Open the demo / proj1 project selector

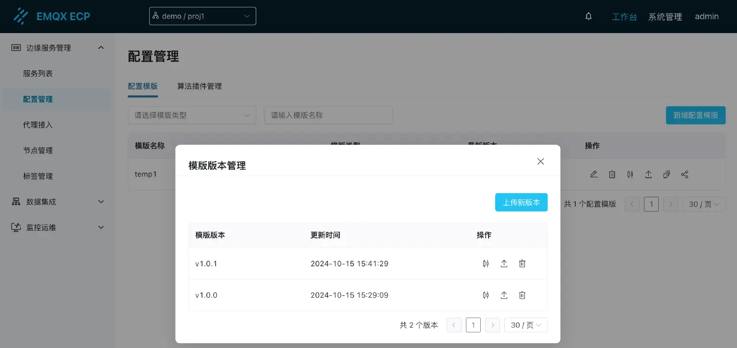tap(202, 16)
